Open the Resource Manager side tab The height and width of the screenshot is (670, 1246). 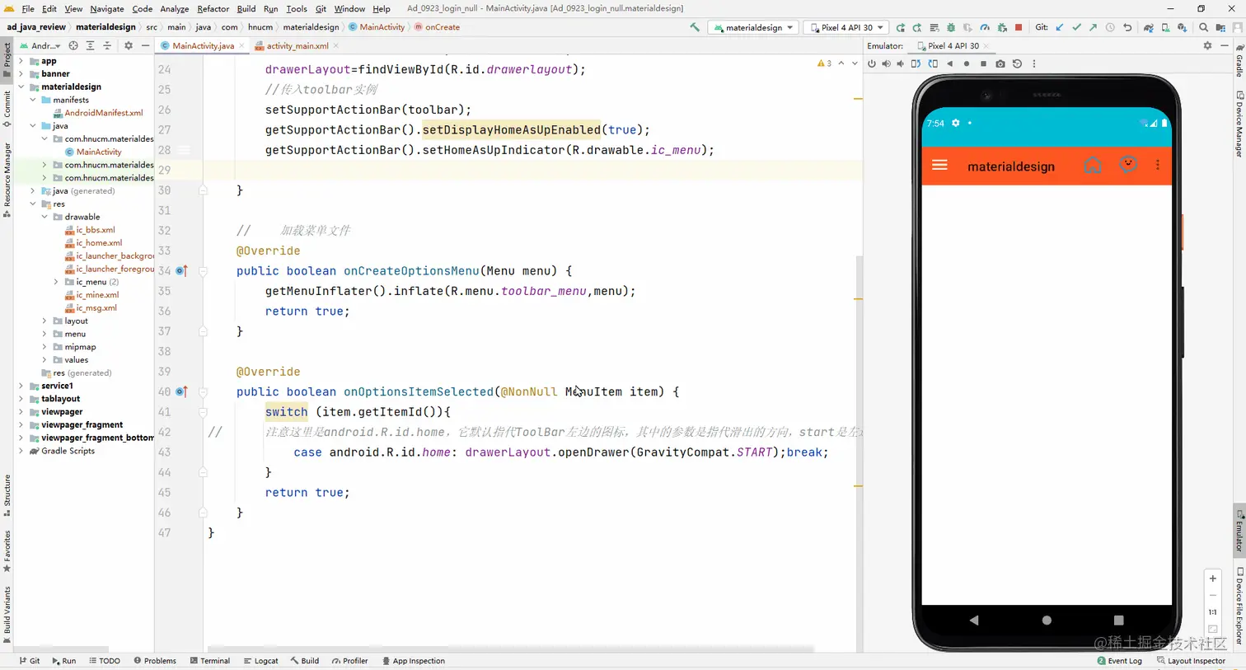(7, 180)
